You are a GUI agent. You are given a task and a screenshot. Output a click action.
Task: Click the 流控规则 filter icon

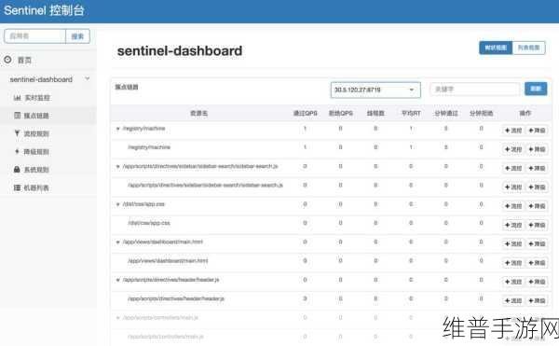pyautogui.click(x=17, y=133)
